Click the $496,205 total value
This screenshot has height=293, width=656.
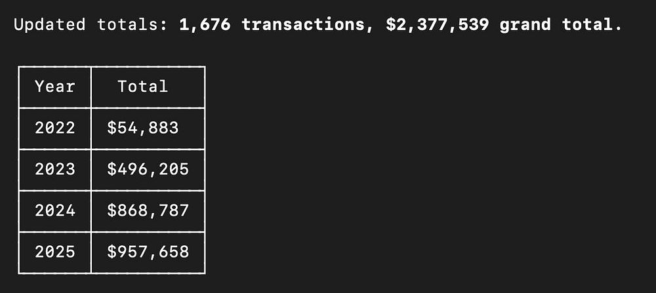148,169
